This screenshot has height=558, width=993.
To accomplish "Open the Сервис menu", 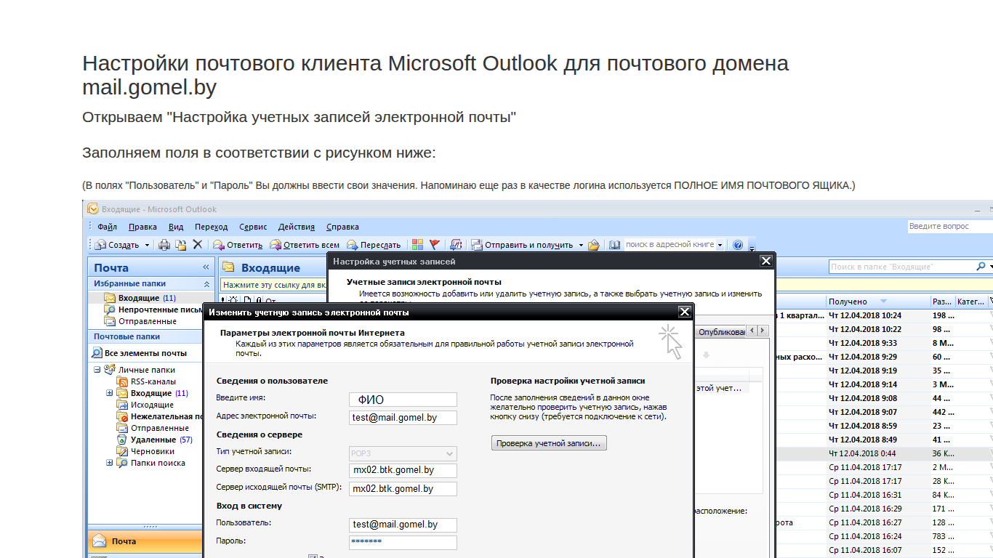I will (x=253, y=227).
